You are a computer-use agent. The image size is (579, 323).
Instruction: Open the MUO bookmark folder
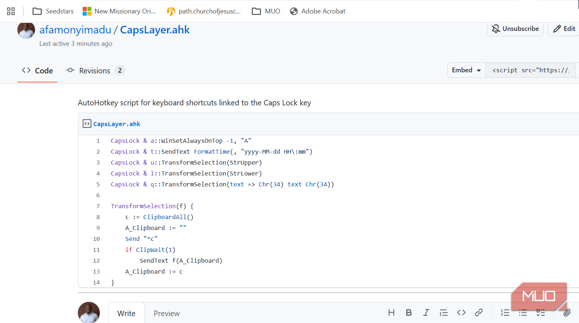(266, 11)
